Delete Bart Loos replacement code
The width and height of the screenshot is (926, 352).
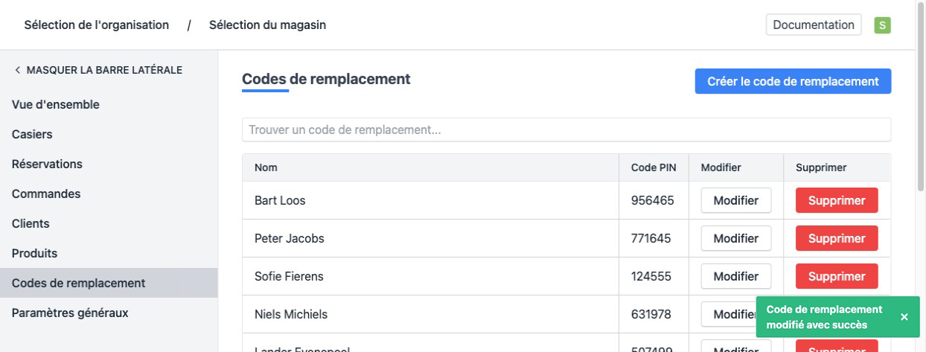tap(837, 201)
